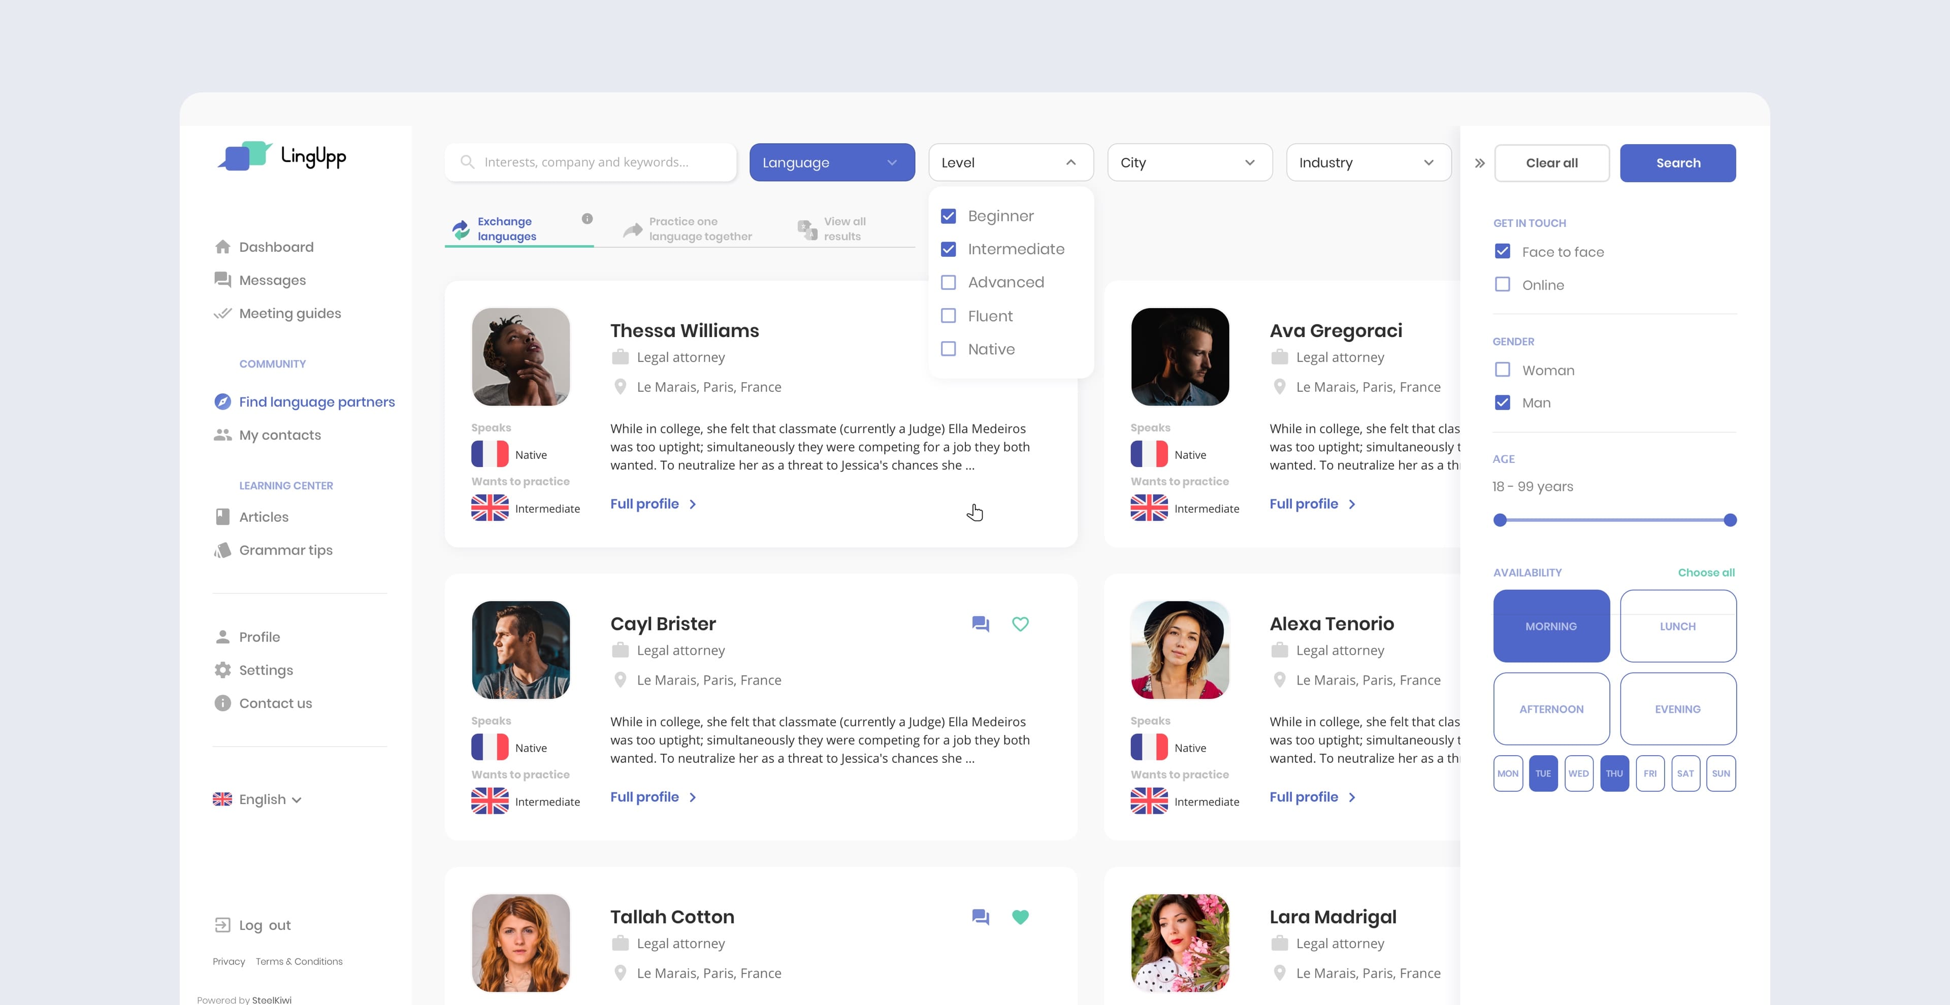This screenshot has width=1950, height=1005.
Task: Click the LingUpp logo
Action: pos(282,156)
